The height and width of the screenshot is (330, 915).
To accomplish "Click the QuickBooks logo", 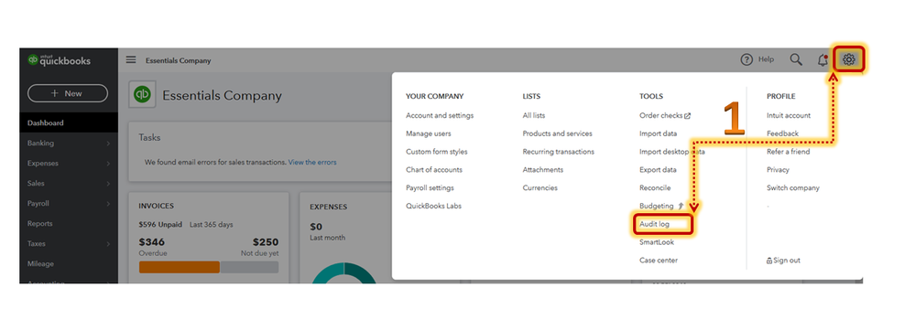I will 59,60.
